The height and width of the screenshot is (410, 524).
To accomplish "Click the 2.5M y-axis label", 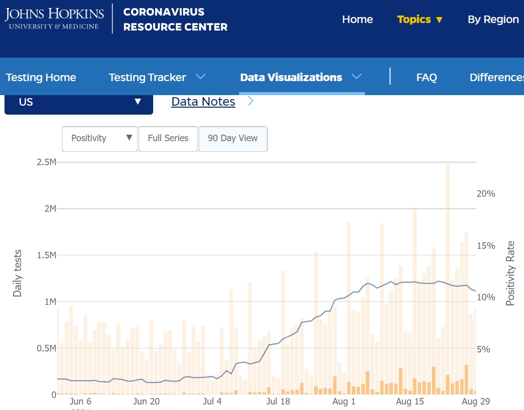I will [x=47, y=162].
